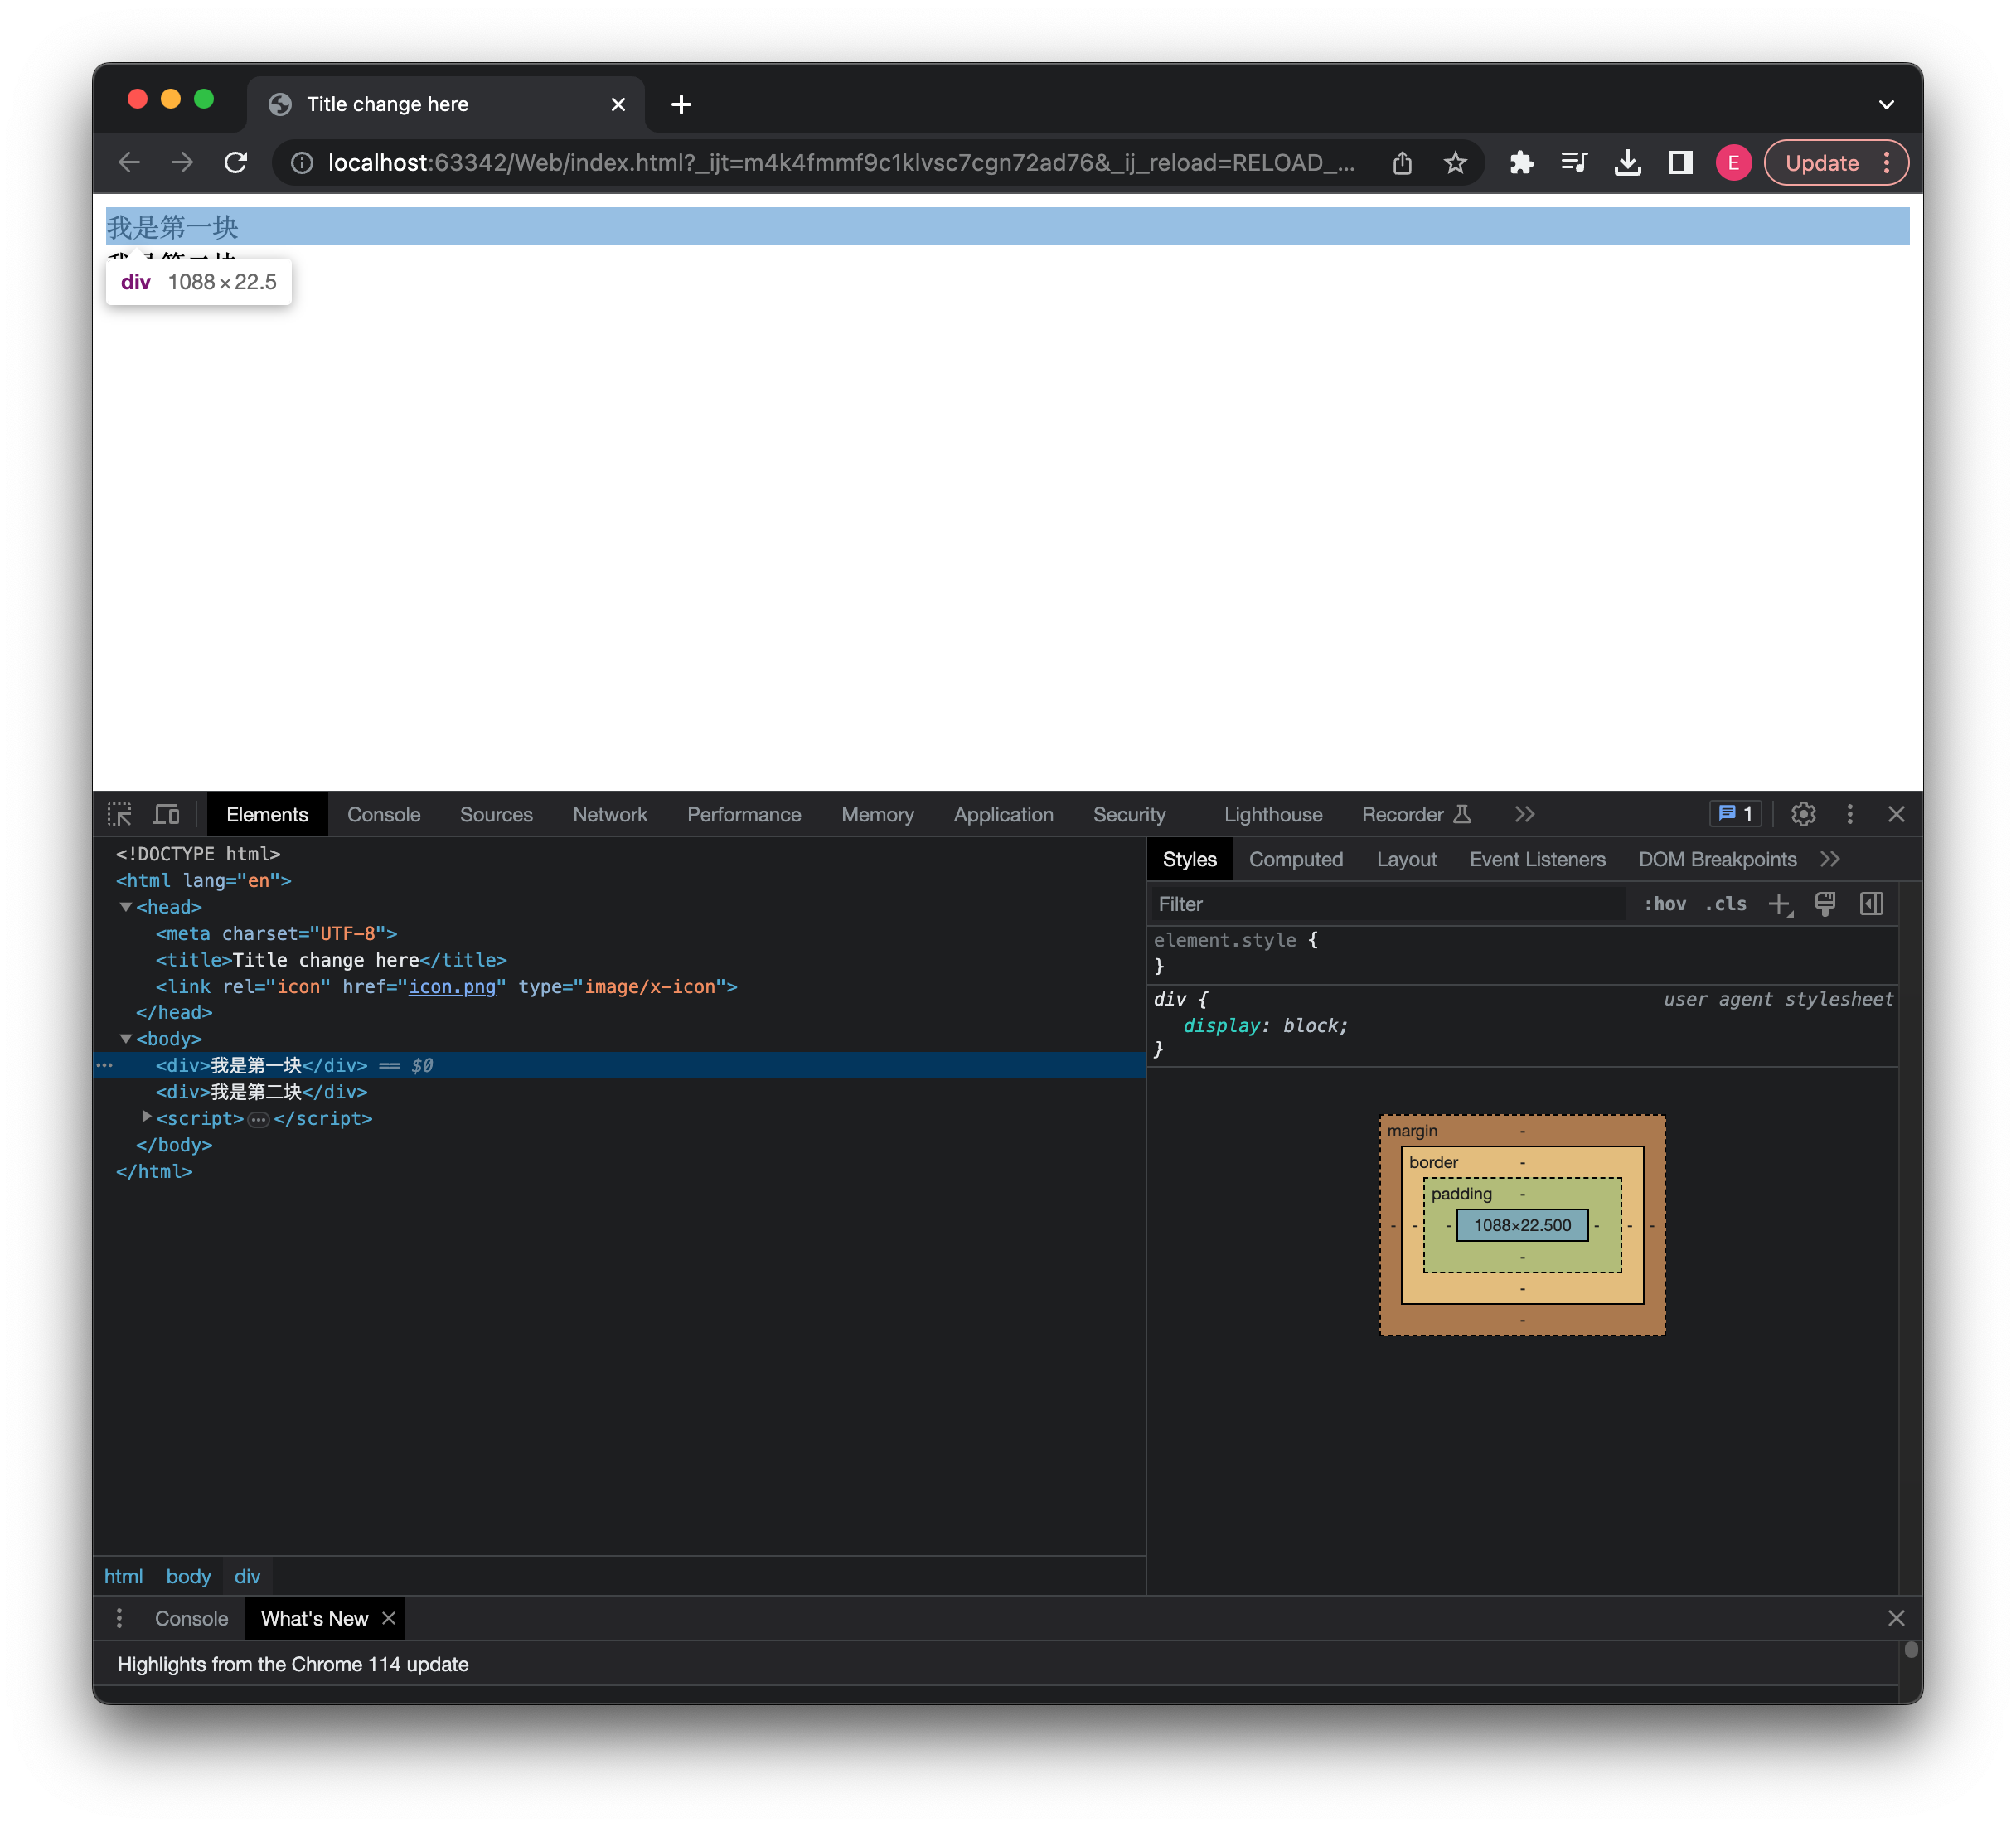
Task: Click the Update button
Action: (1821, 163)
